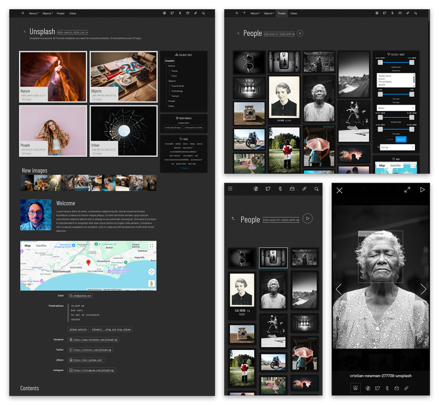This screenshot has width=439, height=405.
Task: Open the hamburger menu in the mobile view
Action: 230,189
